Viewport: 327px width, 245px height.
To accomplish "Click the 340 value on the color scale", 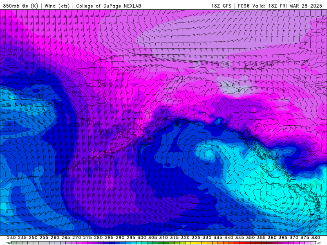I will click(229, 238).
